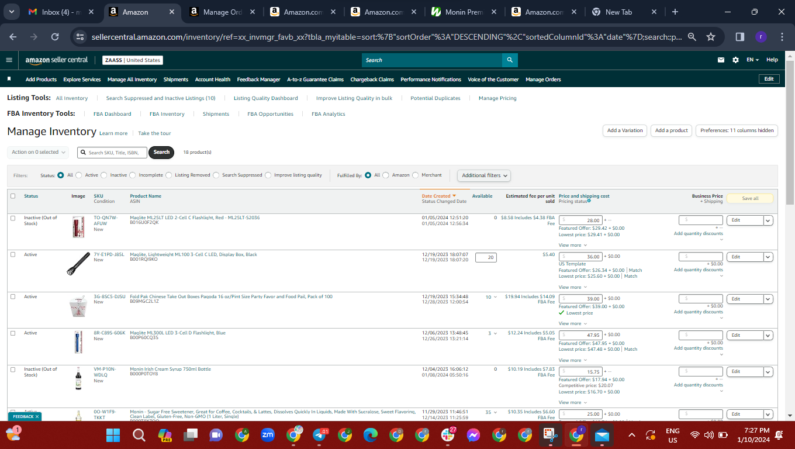
Task: Open the Windows Start menu
Action: [113, 435]
